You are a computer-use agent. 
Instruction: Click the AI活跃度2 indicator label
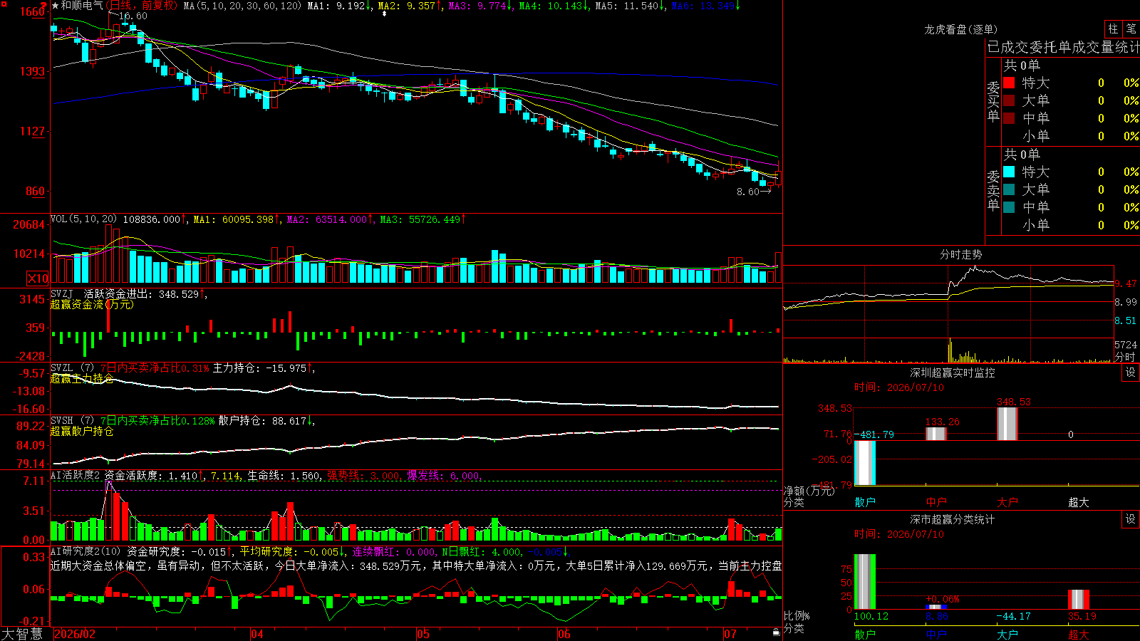(76, 476)
